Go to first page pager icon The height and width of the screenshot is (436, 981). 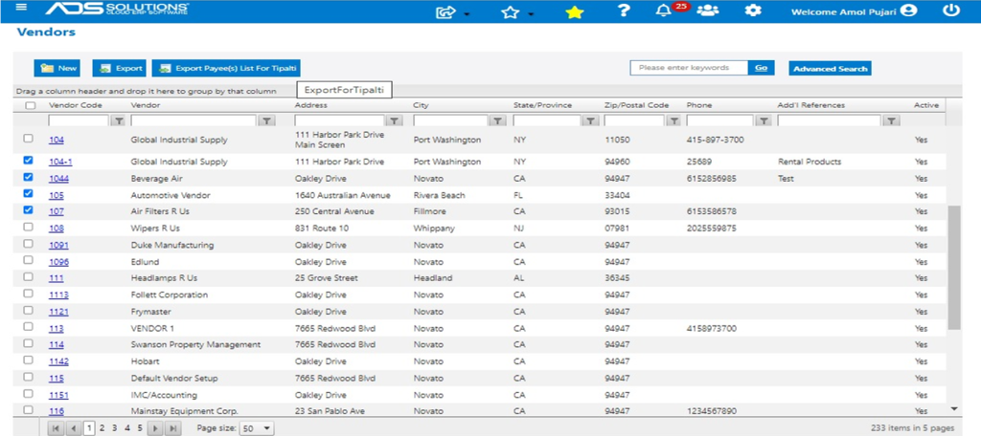pos(56,428)
